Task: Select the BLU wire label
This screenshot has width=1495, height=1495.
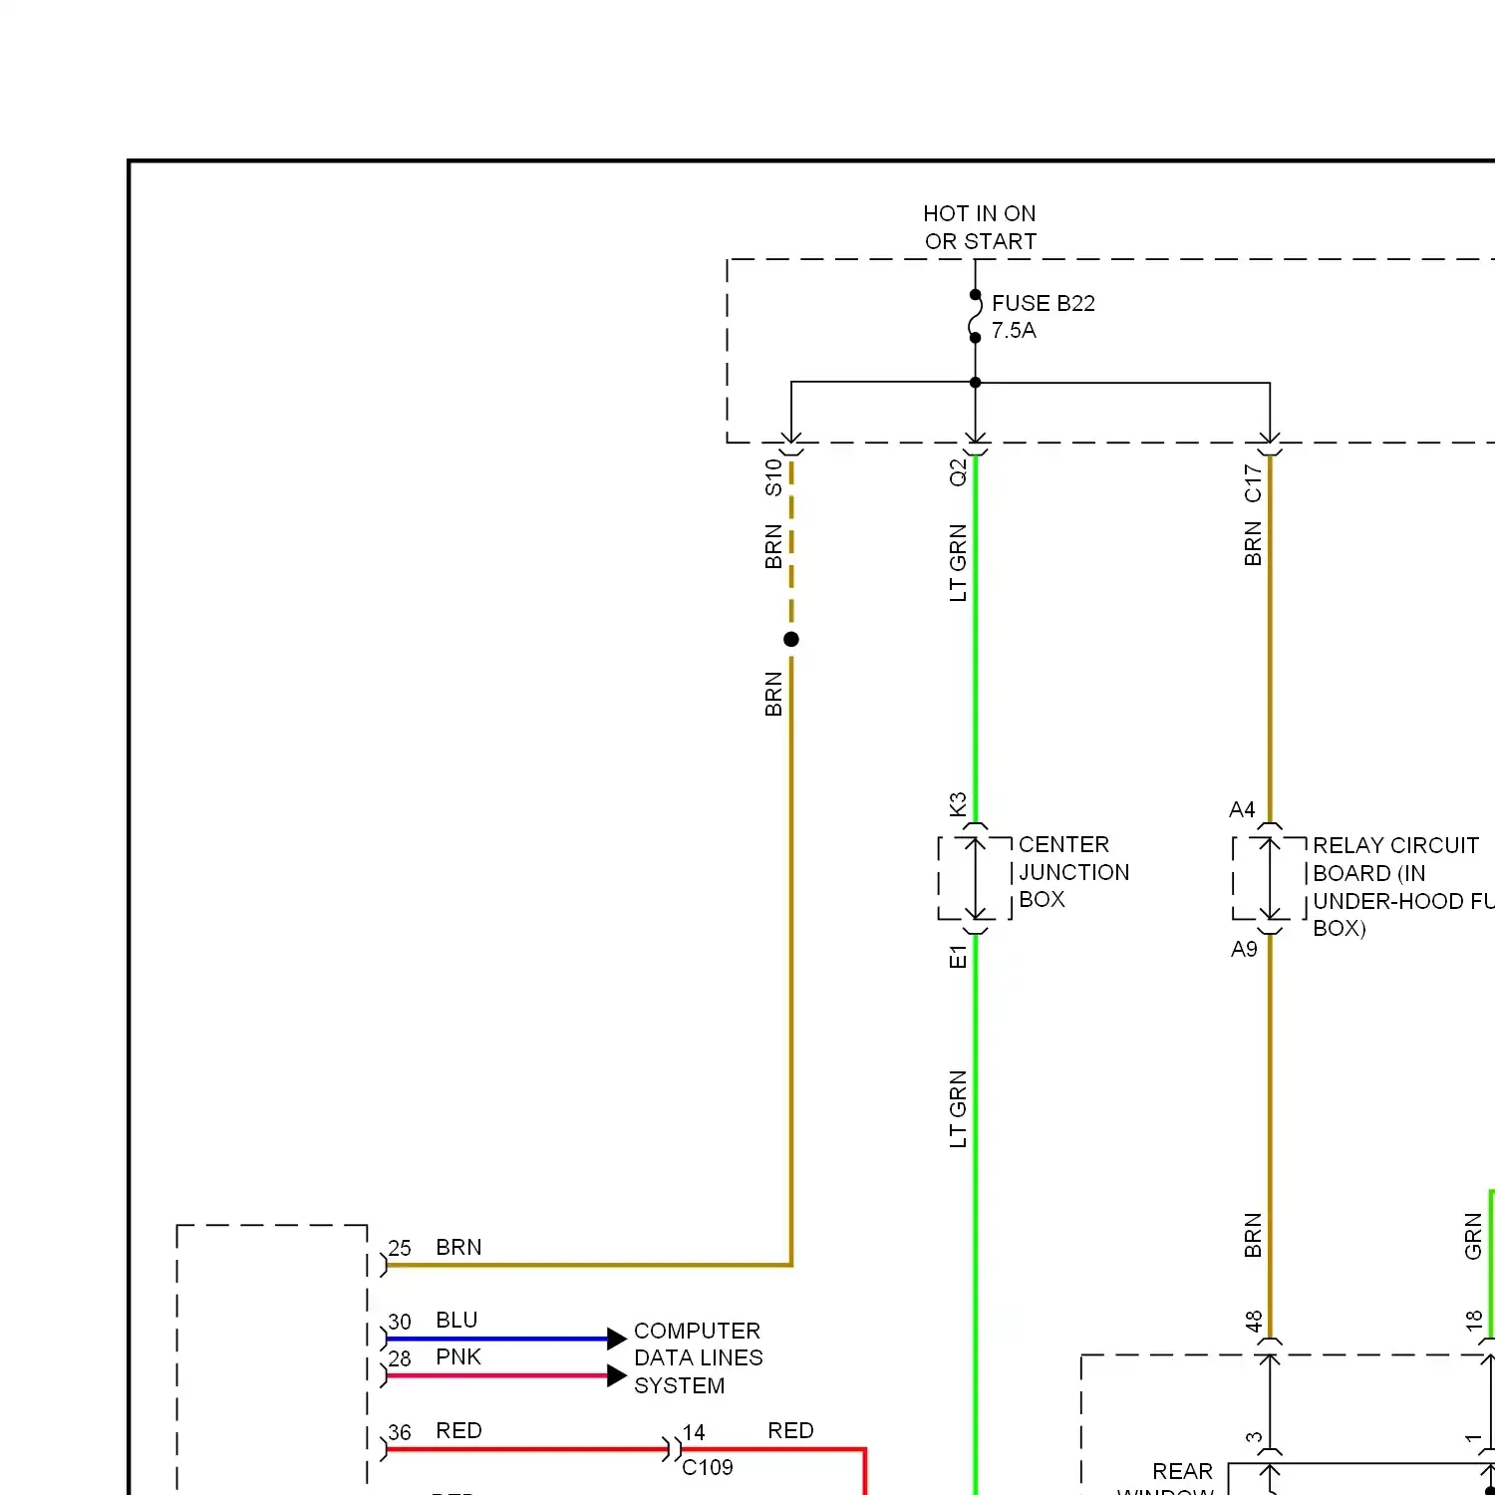Action: pyautogui.click(x=456, y=1320)
